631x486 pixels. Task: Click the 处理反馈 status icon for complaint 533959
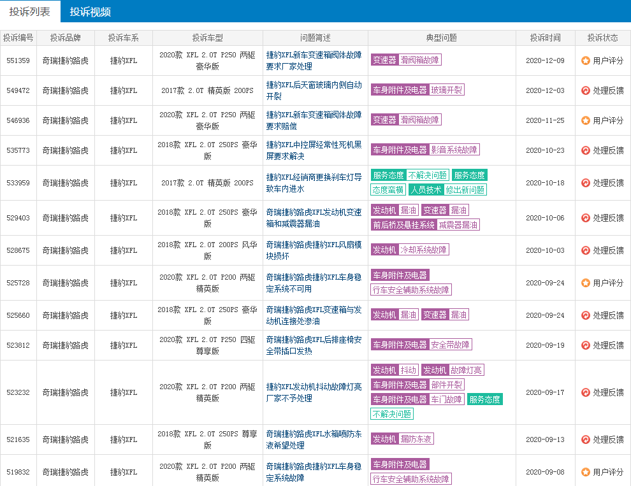[586, 183]
